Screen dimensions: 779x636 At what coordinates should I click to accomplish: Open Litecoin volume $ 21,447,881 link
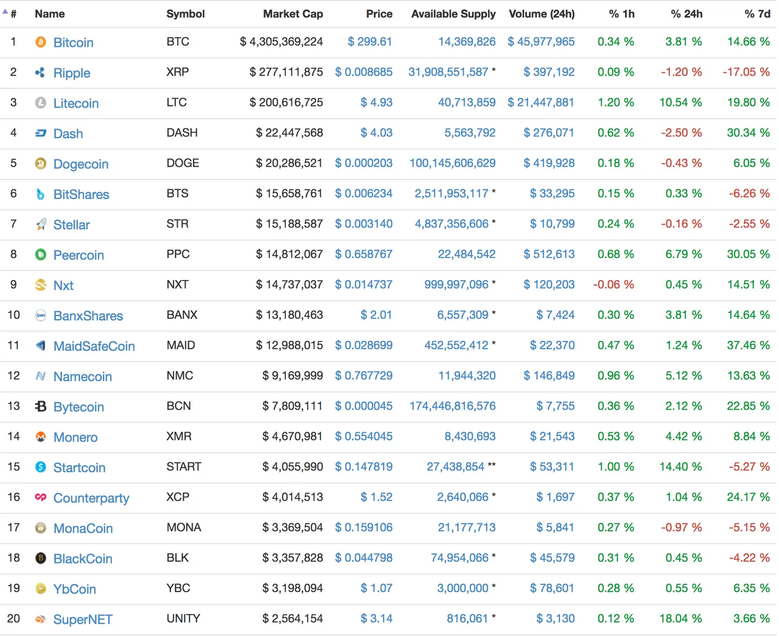541,102
